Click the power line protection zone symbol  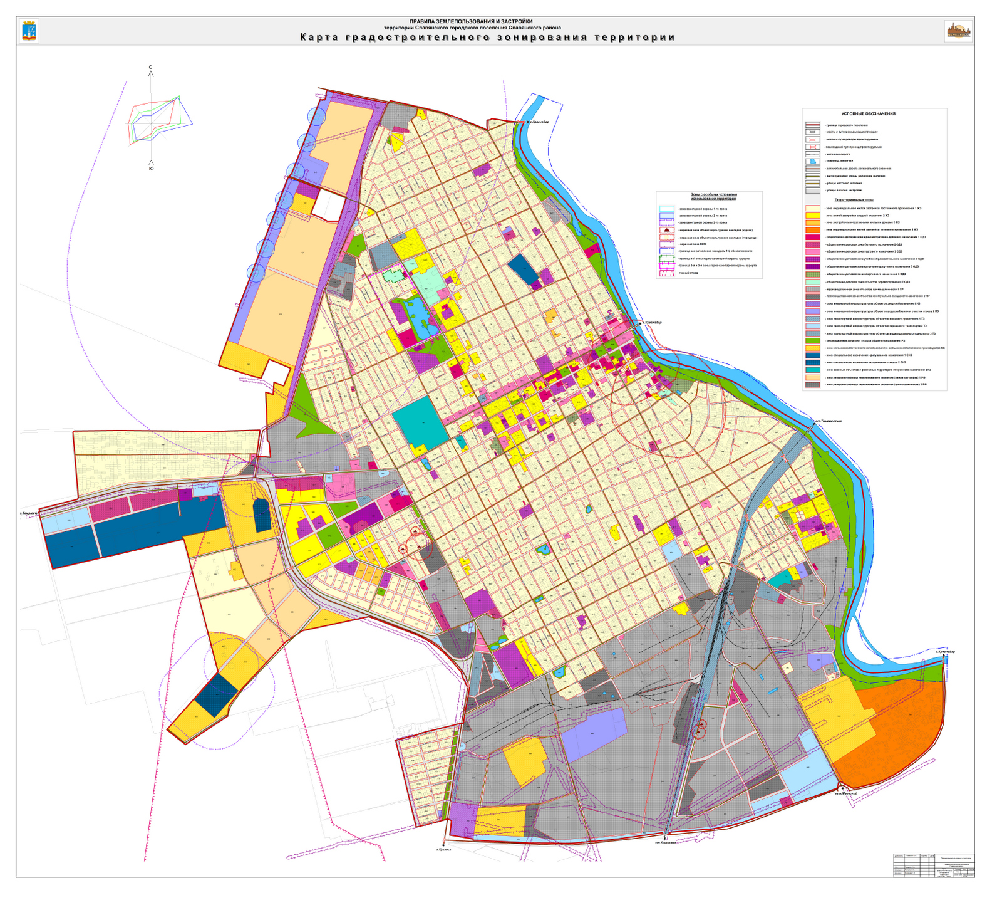click(x=667, y=244)
